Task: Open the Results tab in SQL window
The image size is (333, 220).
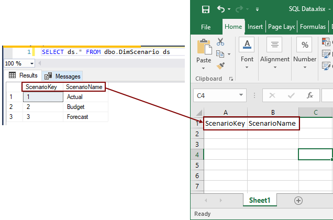Action: click(23, 75)
